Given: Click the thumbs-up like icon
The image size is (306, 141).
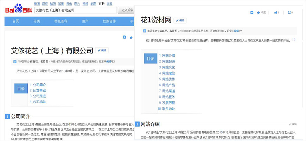Looking at the screenshot, I should pos(276,13).
